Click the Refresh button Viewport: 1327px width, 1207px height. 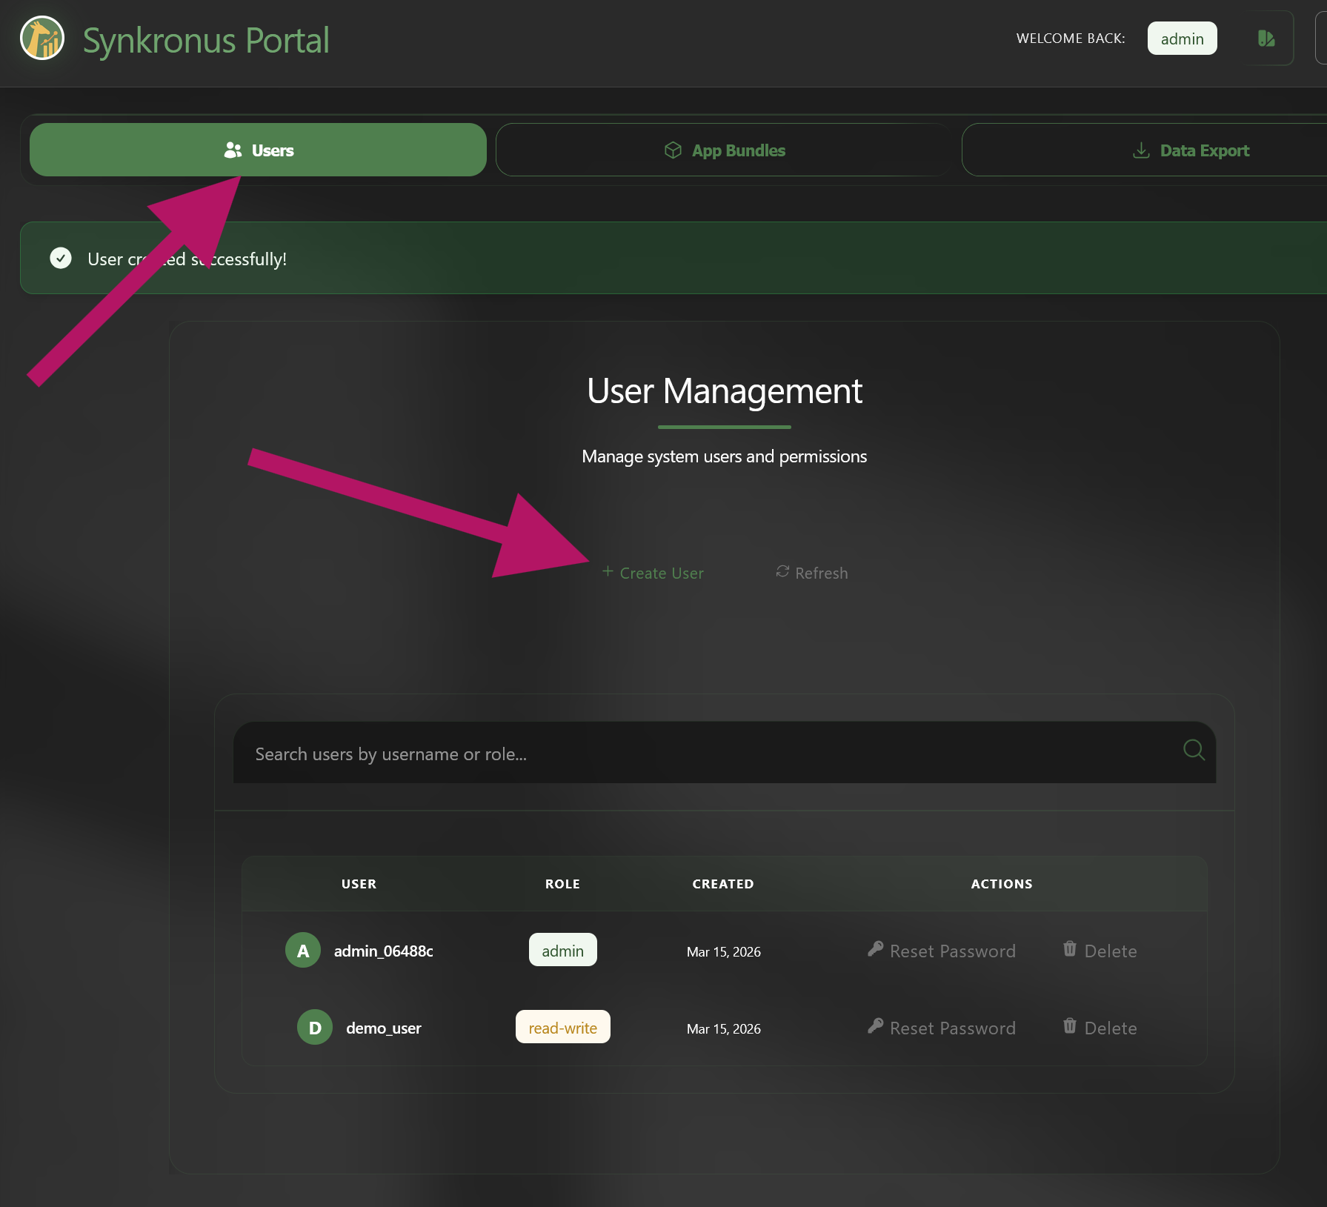click(x=812, y=573)
